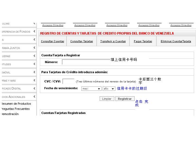196x161 pixels.
Task: Open the Consultar Cuentas link
Action: [x=52, y=41]
